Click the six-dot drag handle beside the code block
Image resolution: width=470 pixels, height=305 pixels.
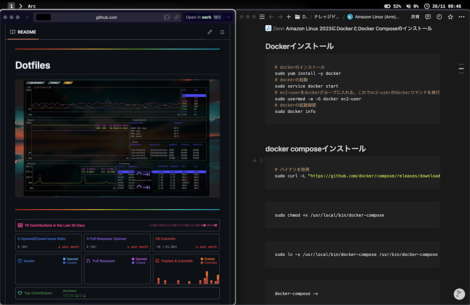(261, 161)
